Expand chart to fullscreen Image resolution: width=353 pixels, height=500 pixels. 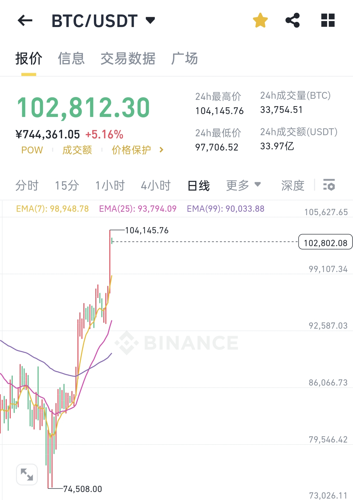27,474
